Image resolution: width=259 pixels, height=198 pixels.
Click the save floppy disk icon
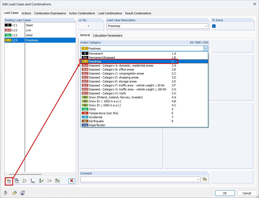click(23, 193)
